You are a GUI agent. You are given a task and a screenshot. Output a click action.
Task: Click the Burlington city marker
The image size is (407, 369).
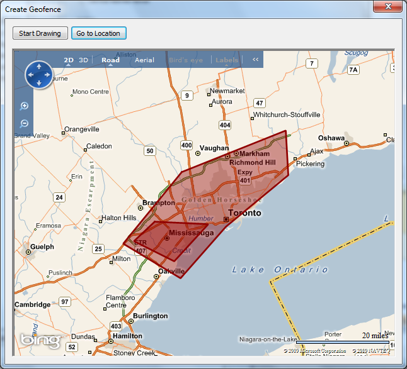tap(131, 321)
